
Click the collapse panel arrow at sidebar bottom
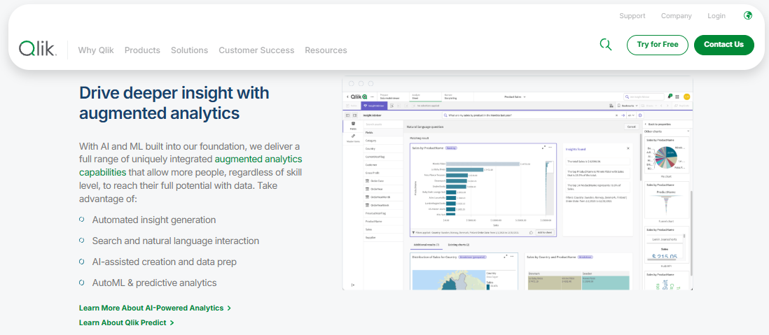coord(352,285)
